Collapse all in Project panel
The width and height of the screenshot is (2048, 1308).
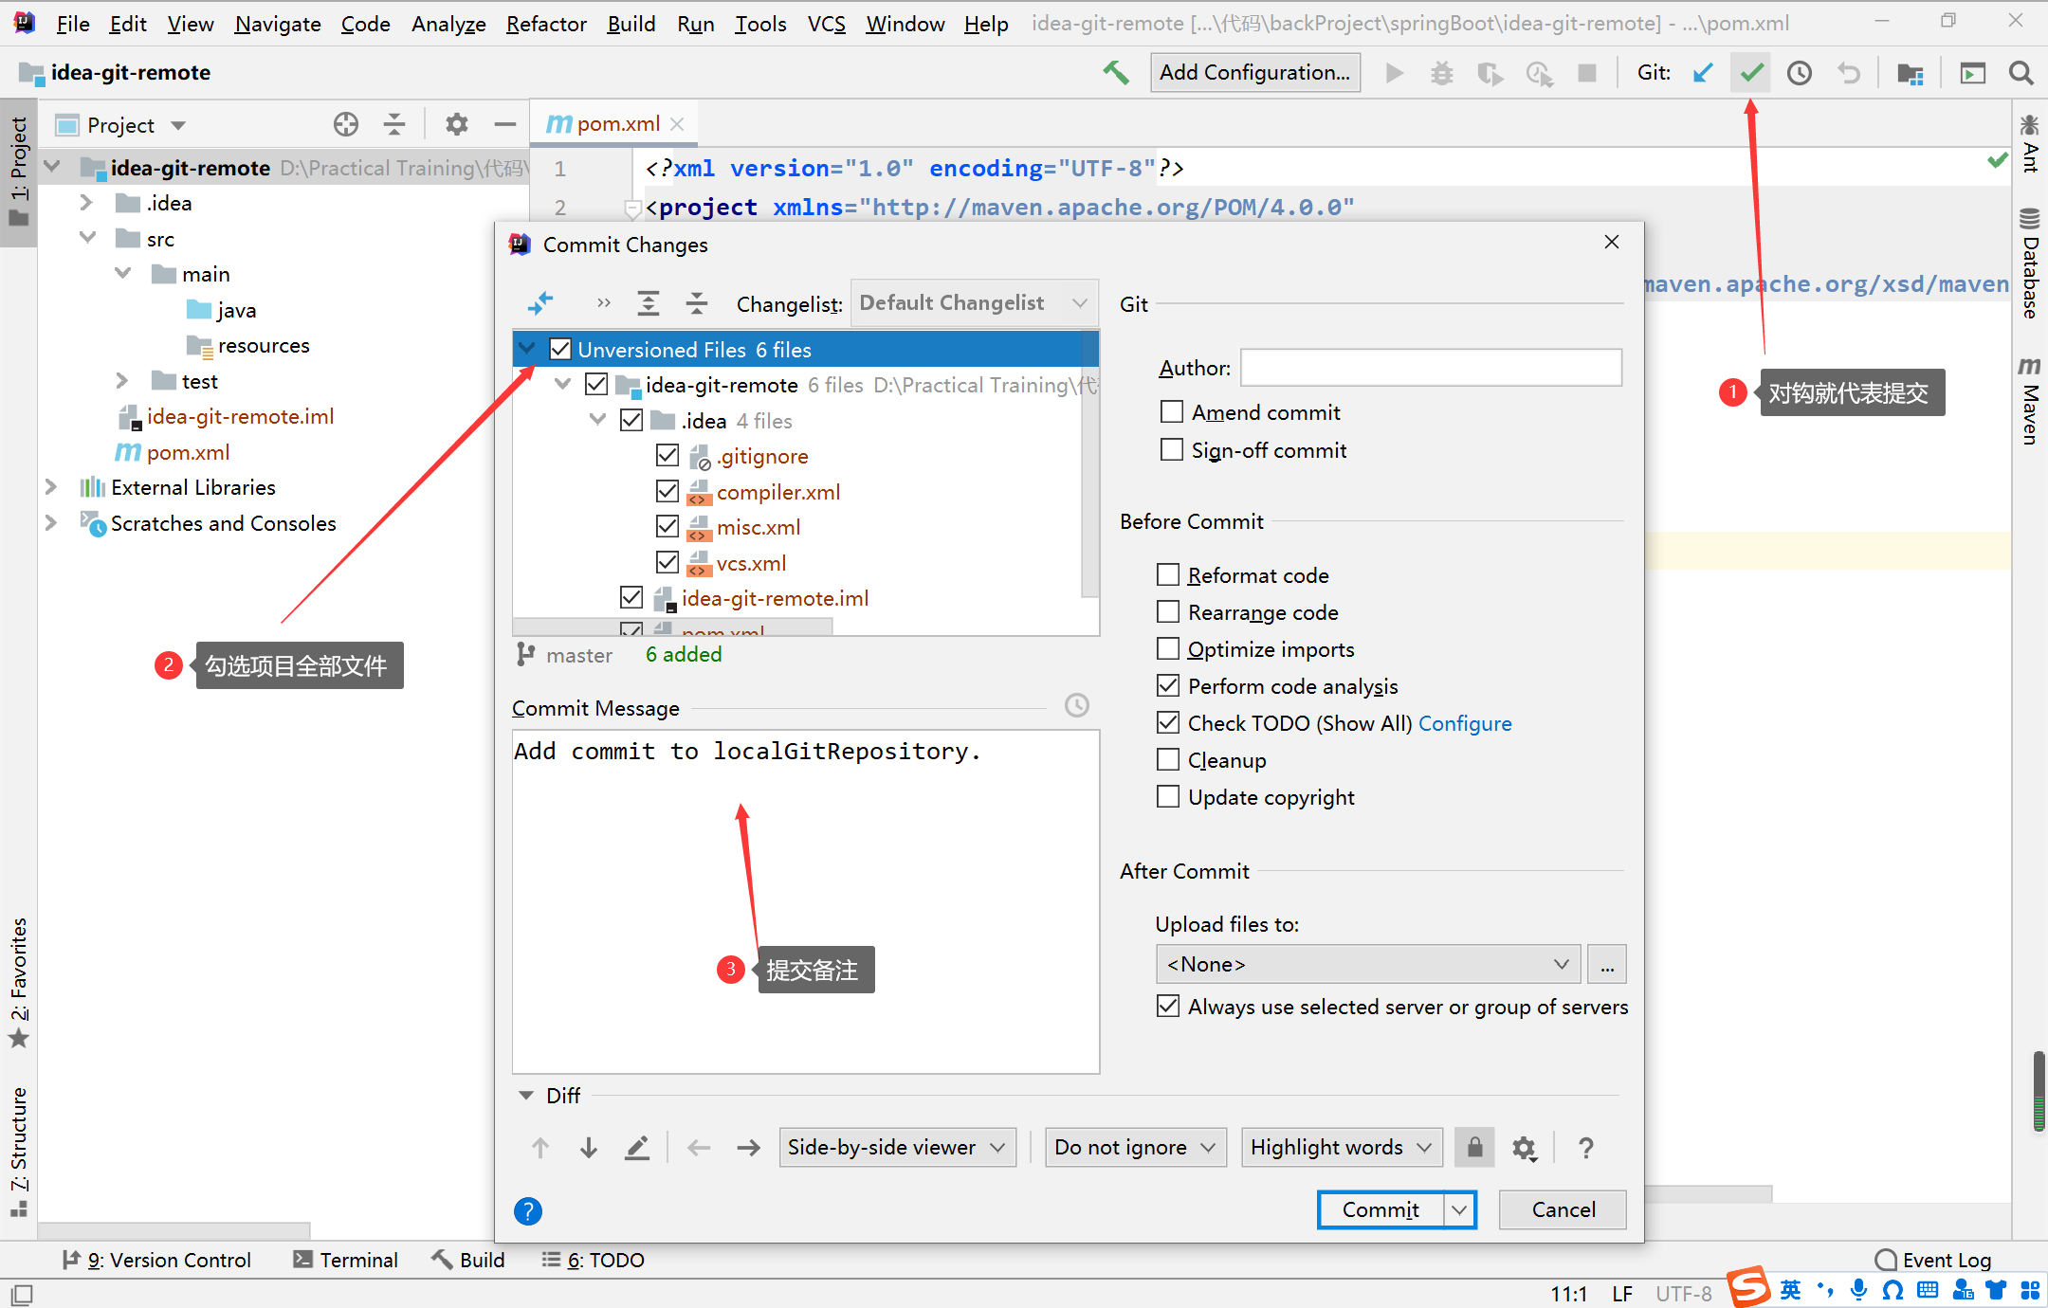click(394, 124)
